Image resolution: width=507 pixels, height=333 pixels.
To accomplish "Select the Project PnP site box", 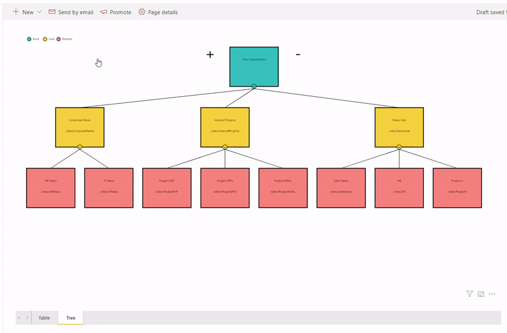I will click(x=167, y=187).
